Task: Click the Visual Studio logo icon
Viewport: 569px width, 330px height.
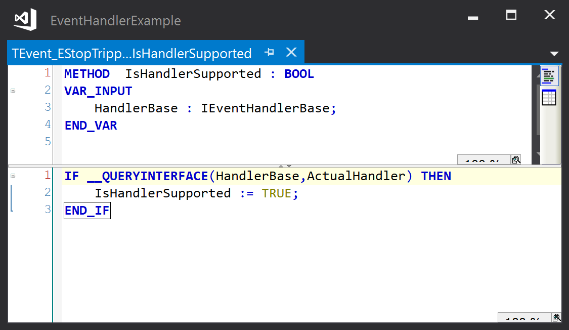Action: coord(25,20)
